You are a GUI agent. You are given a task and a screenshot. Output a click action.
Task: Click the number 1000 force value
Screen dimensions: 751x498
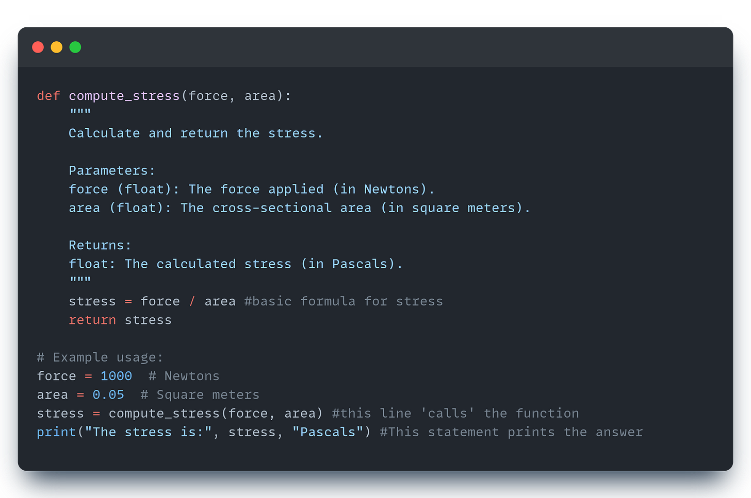[x=116, y=376]
